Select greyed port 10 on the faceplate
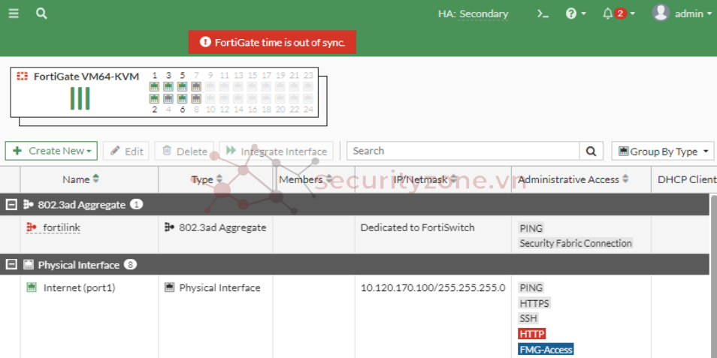717x358 pixels. point(210,98)
